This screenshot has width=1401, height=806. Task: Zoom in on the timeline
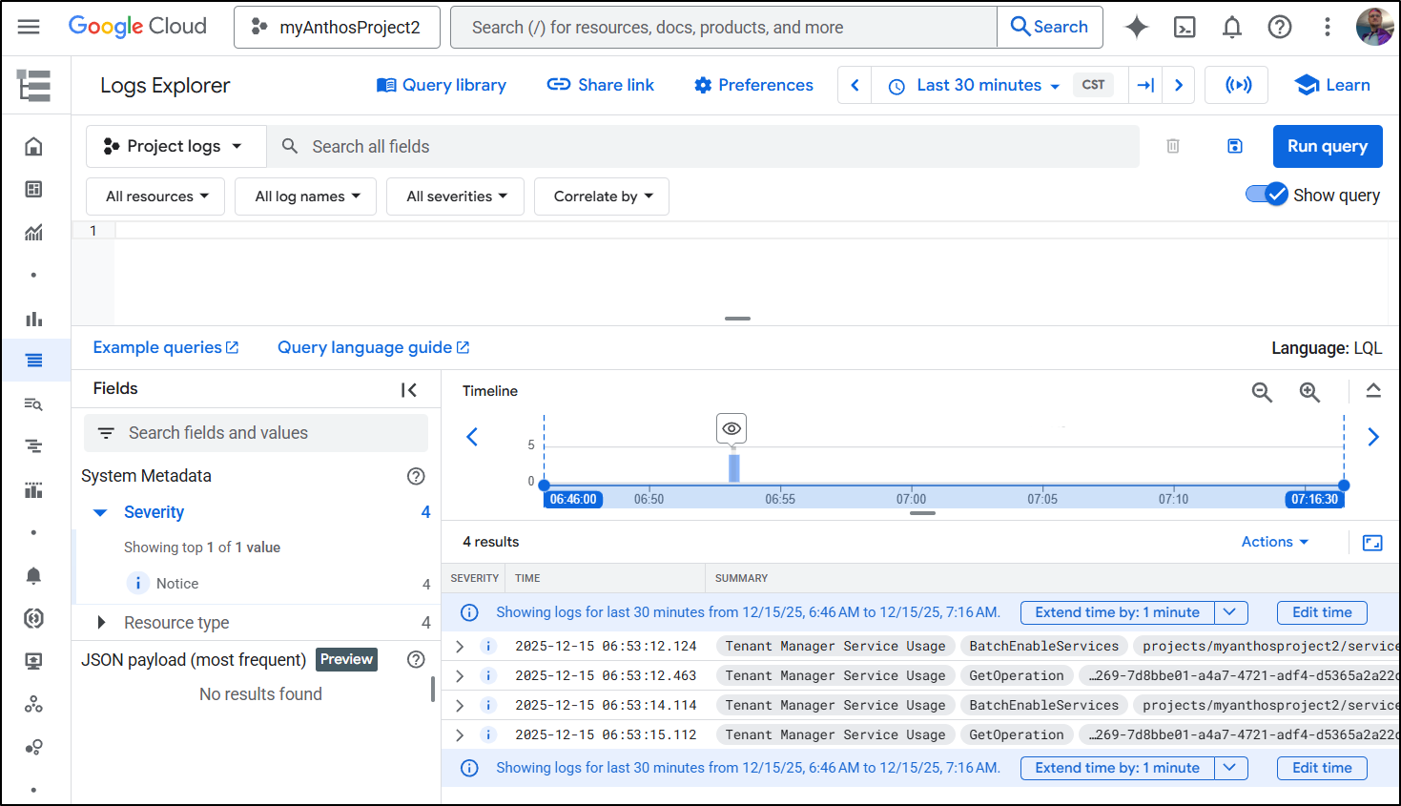coord(1309,392)
